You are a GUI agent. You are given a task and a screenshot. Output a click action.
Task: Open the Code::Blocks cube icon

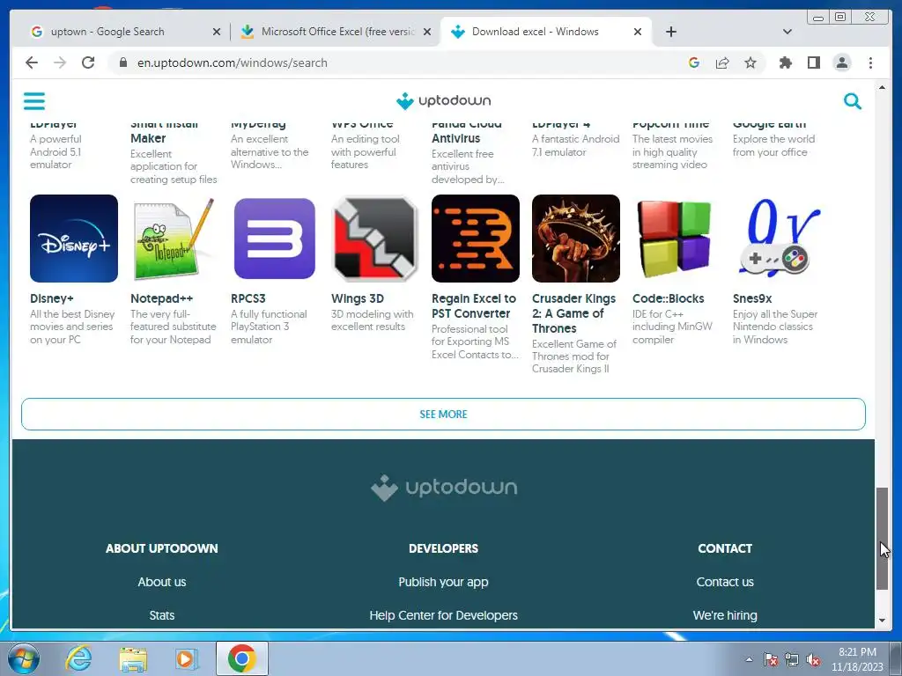(676, 239)
